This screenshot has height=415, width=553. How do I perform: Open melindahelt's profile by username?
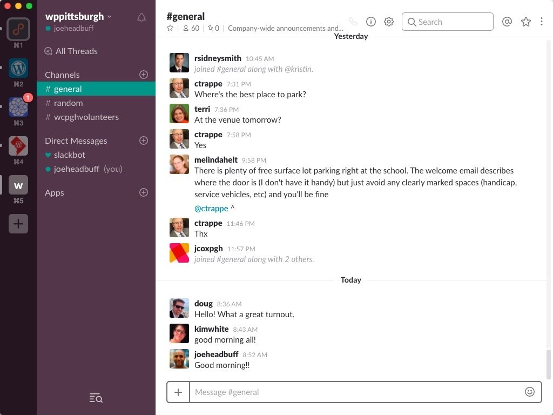tap(216, 160)
